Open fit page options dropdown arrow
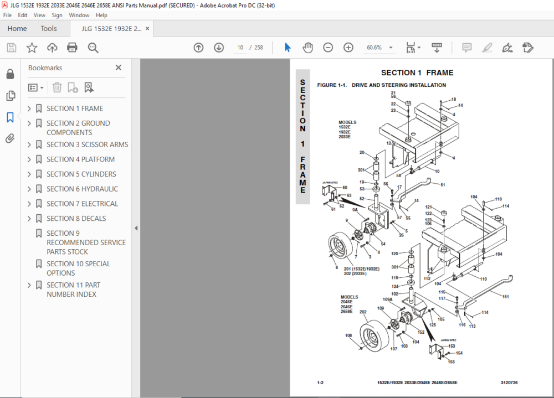554x398 pixels. (x=419, y=48)
